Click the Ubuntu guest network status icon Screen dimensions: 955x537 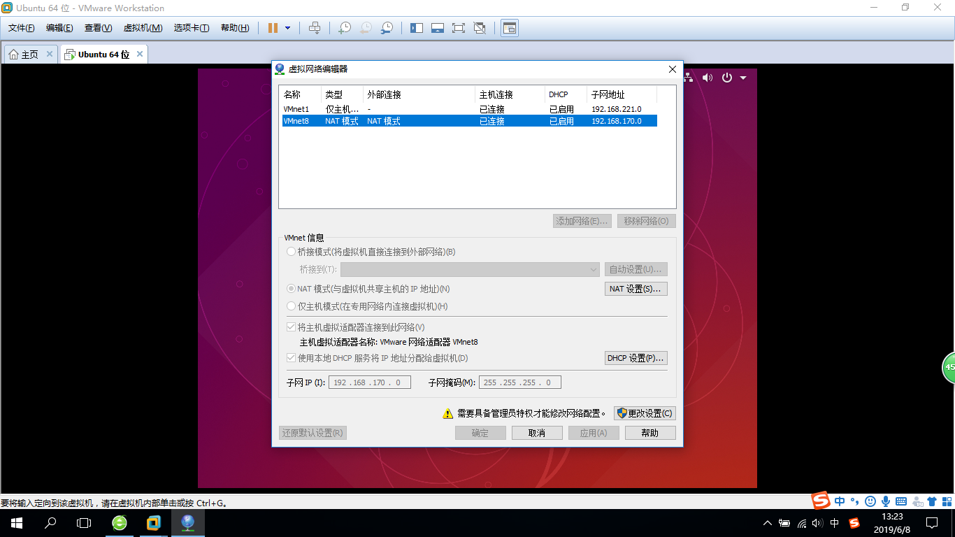point(689,78)
